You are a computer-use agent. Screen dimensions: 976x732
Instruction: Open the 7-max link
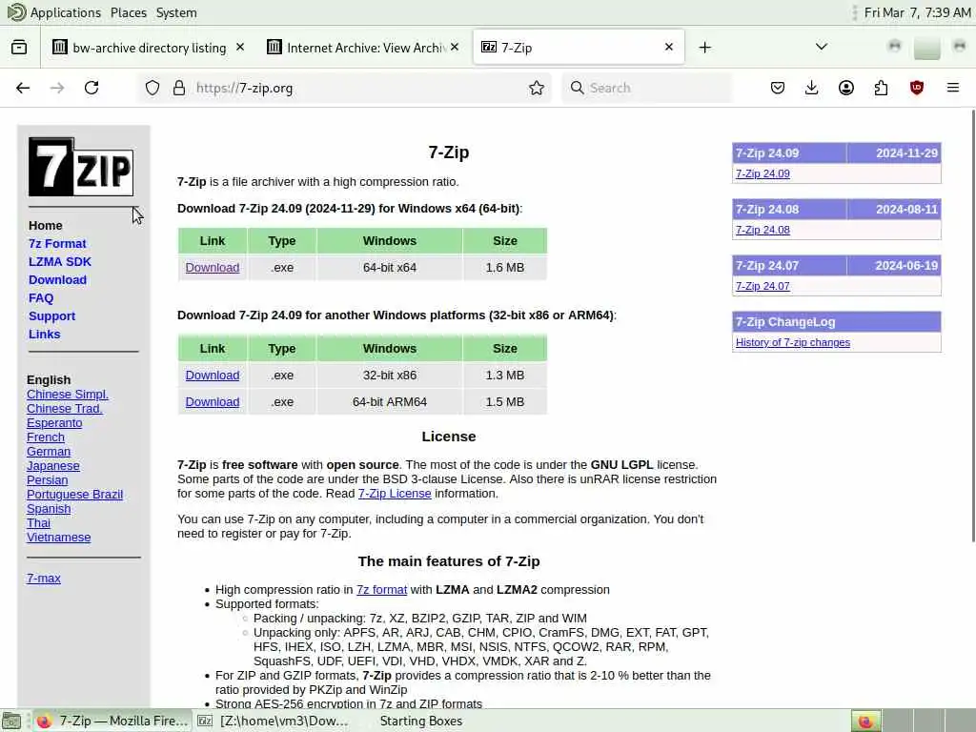[x=44, y=579]
